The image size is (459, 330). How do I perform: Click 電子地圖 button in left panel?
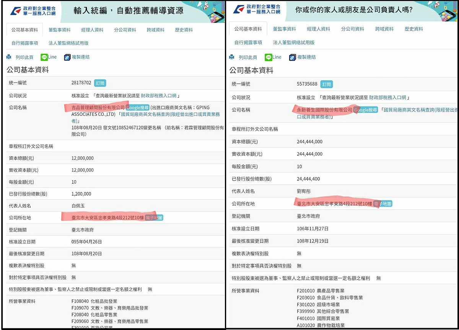click(x=154, y=218)
